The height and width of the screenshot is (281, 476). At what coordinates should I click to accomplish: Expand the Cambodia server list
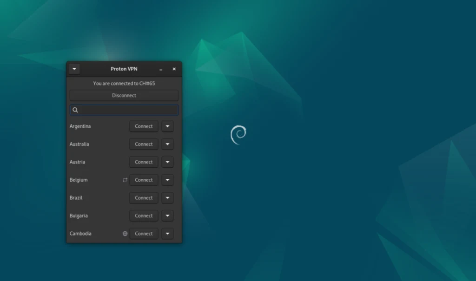167,233
